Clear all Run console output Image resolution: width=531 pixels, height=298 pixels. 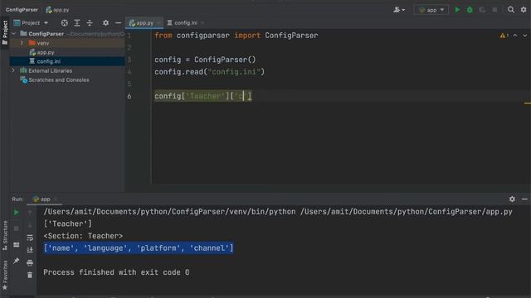coord(30,275)
